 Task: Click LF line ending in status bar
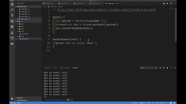click(153, 103)
